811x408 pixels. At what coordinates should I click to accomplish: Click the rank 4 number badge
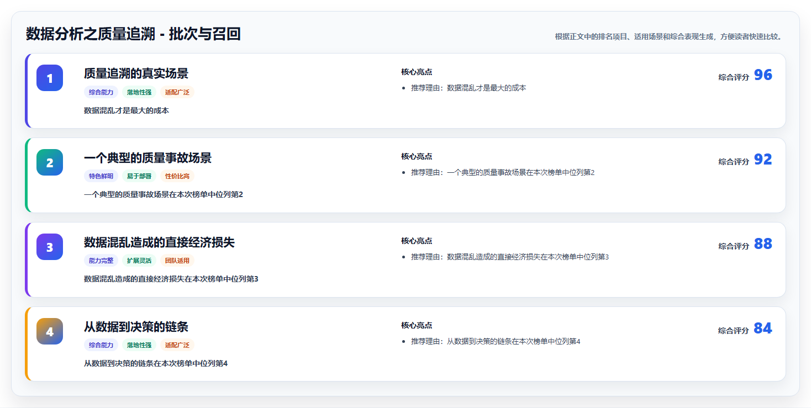[x=50, y=331]
